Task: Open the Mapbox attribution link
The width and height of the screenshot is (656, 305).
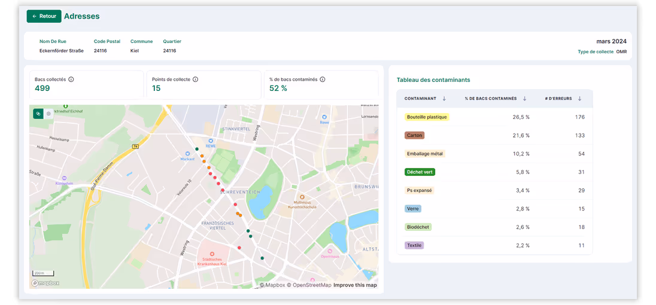Action: click(272, 285)
